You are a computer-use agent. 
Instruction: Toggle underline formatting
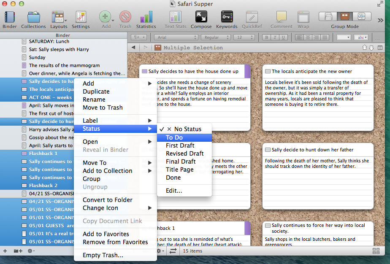point(283,37)
